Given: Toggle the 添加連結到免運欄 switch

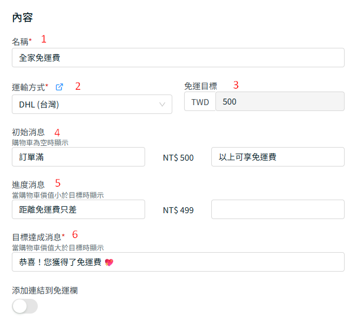Looking at the screenshot, I should [25, 306].
